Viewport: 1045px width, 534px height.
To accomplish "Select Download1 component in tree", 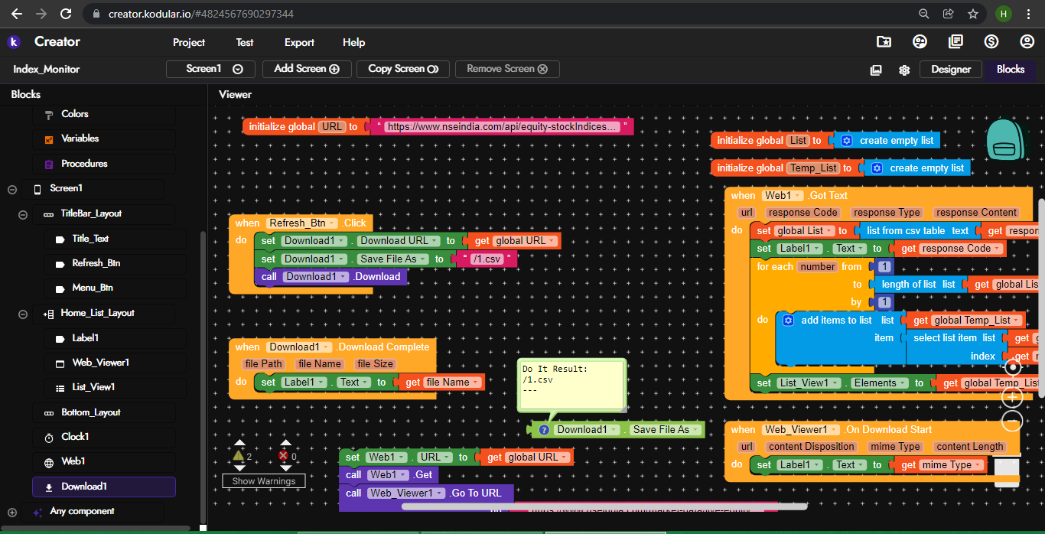I will tap(104, 487).
